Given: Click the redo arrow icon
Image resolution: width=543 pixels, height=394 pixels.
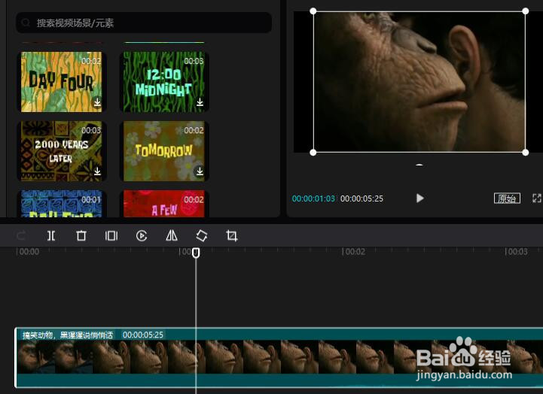Looking at the screenshot, I should [x=21, y=235].
